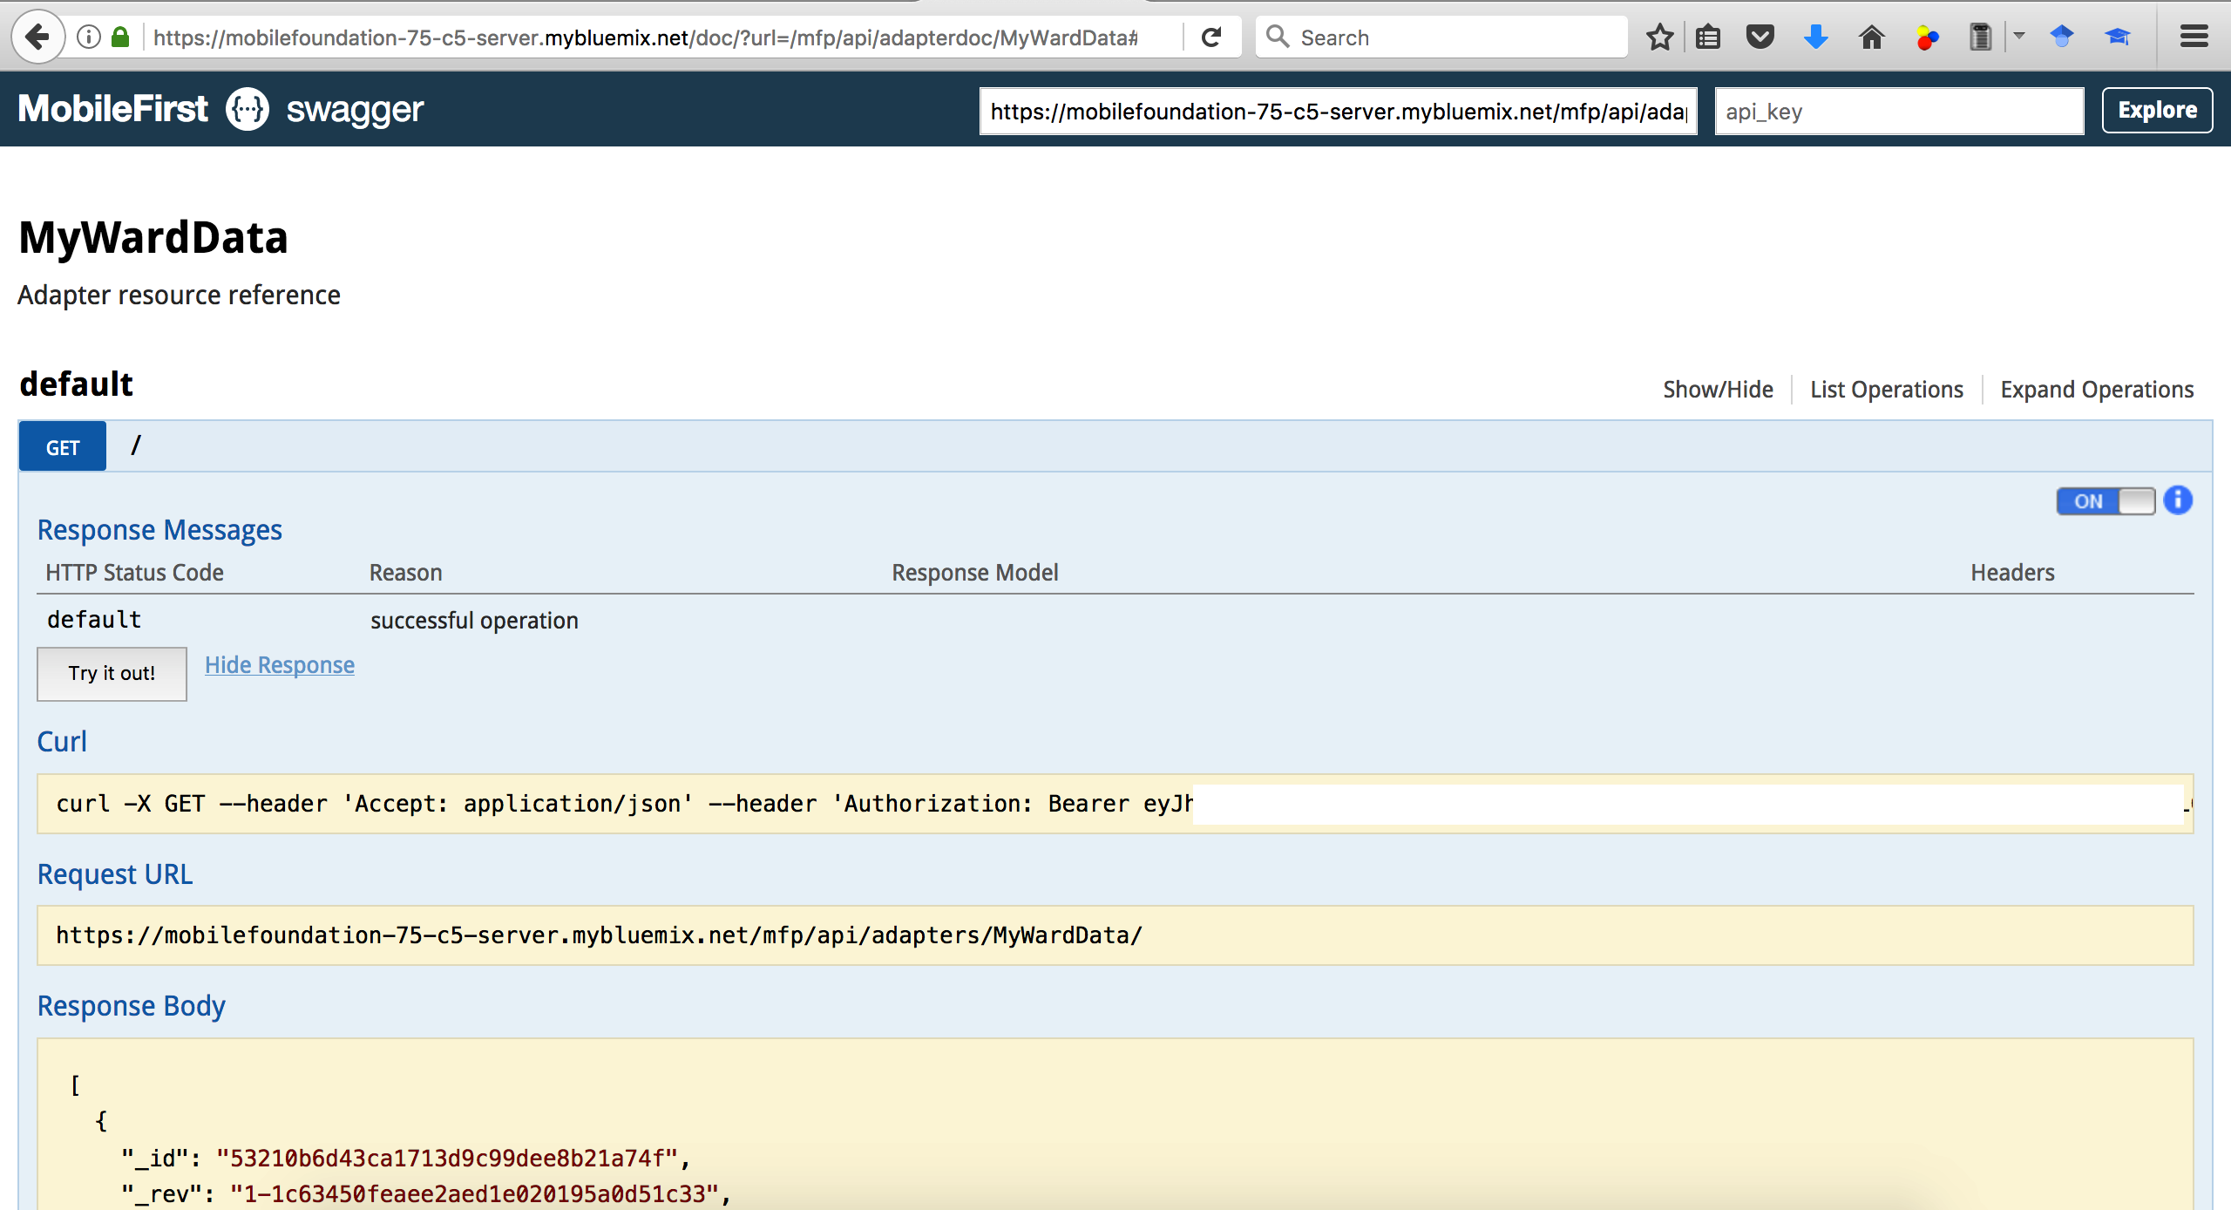2231x1210 pixels.
Task: Click the 'default' status code cell
Action: 94,620
